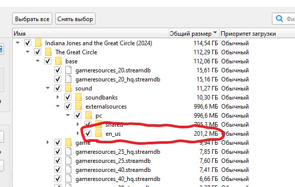Click the '10,30 ГБ' size value

[207, 97]
